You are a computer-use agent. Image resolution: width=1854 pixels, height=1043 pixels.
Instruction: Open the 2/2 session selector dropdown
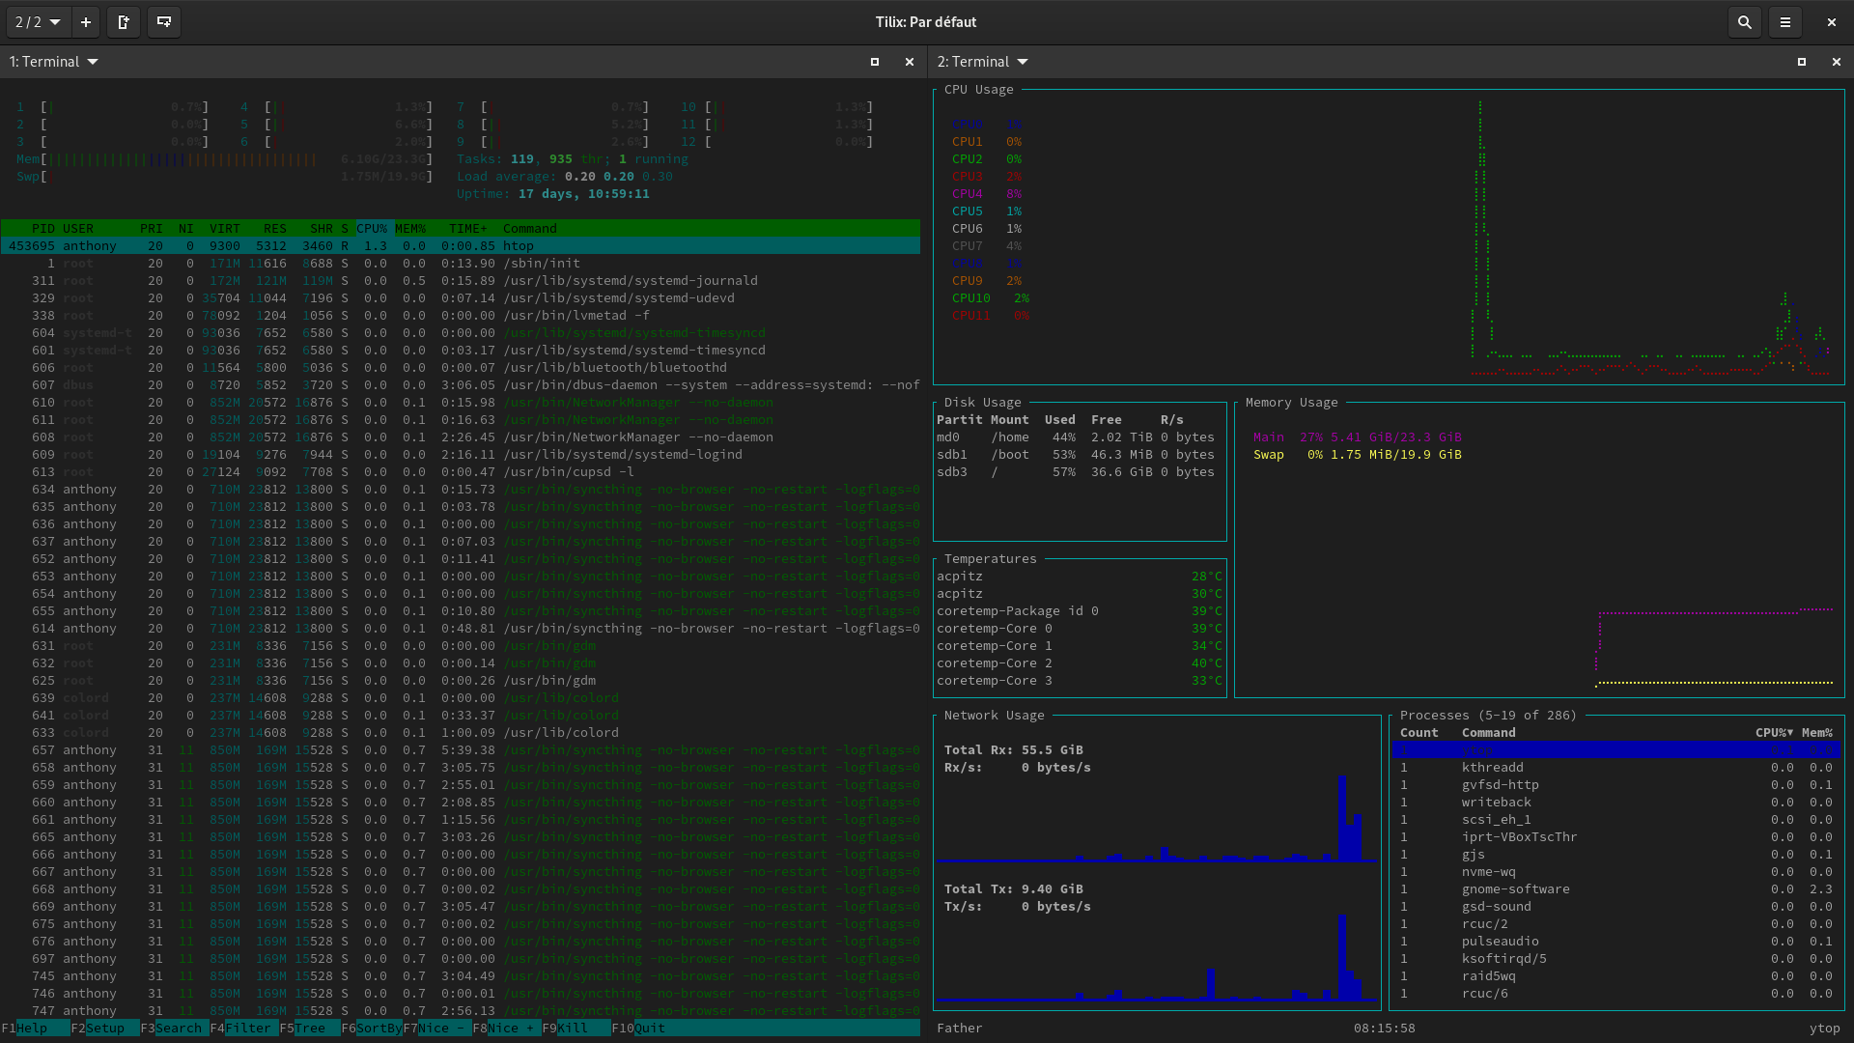37,21
